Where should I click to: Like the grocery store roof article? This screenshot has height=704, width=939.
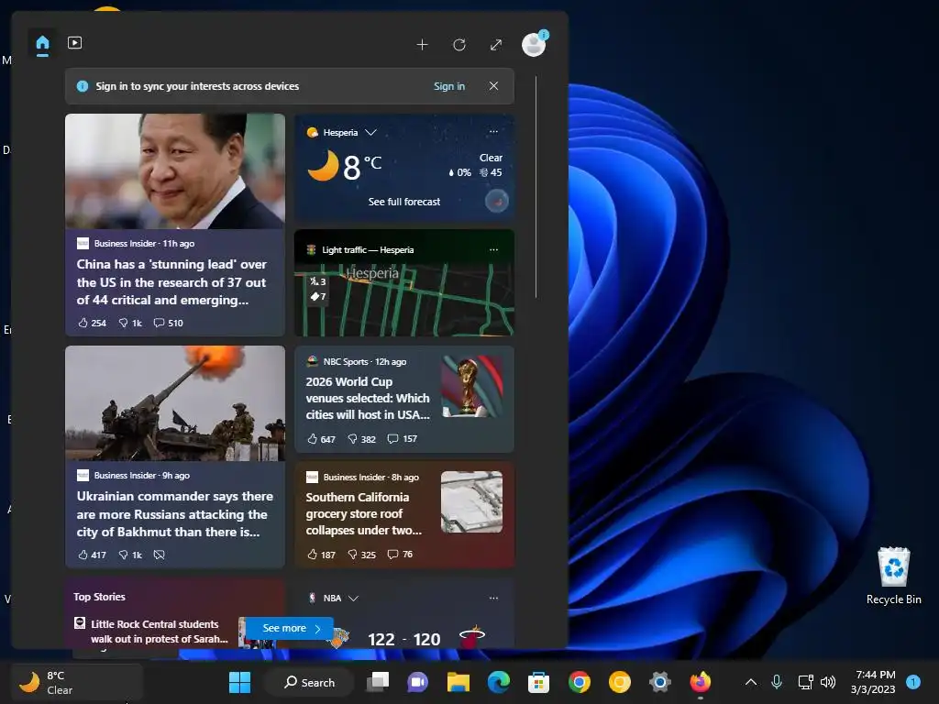click(x=321, y=555)
